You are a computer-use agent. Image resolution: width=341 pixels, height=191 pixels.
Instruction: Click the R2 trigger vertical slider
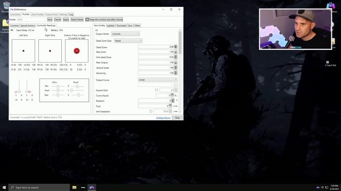pyautogui.click(x=27, y=86)
